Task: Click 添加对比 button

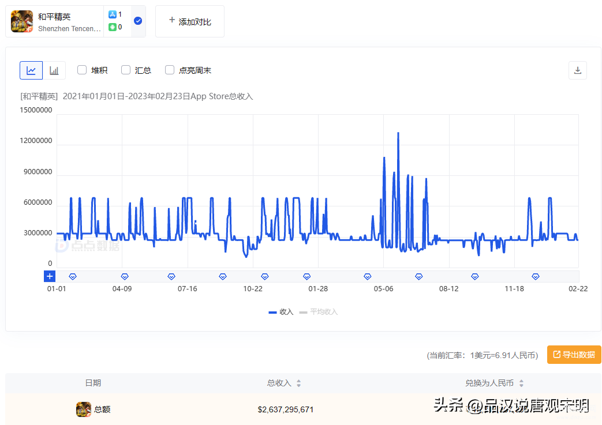Action: tap(190, 21)
